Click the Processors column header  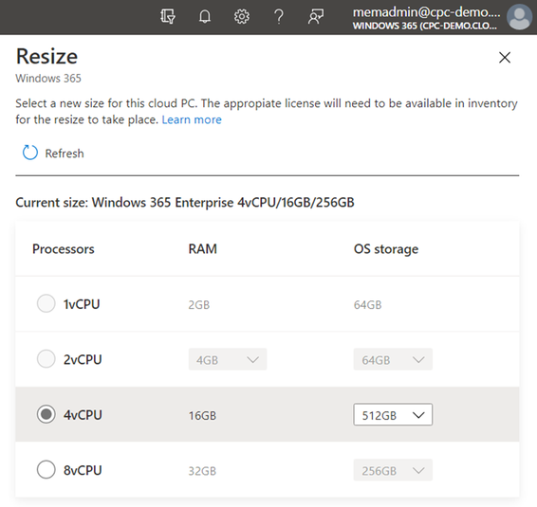(63, 248)
